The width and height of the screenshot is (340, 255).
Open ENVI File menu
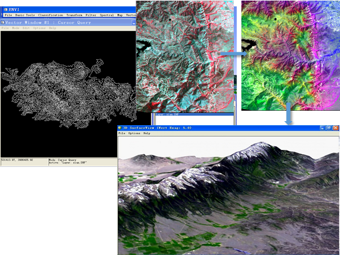[x=8, y=15]
